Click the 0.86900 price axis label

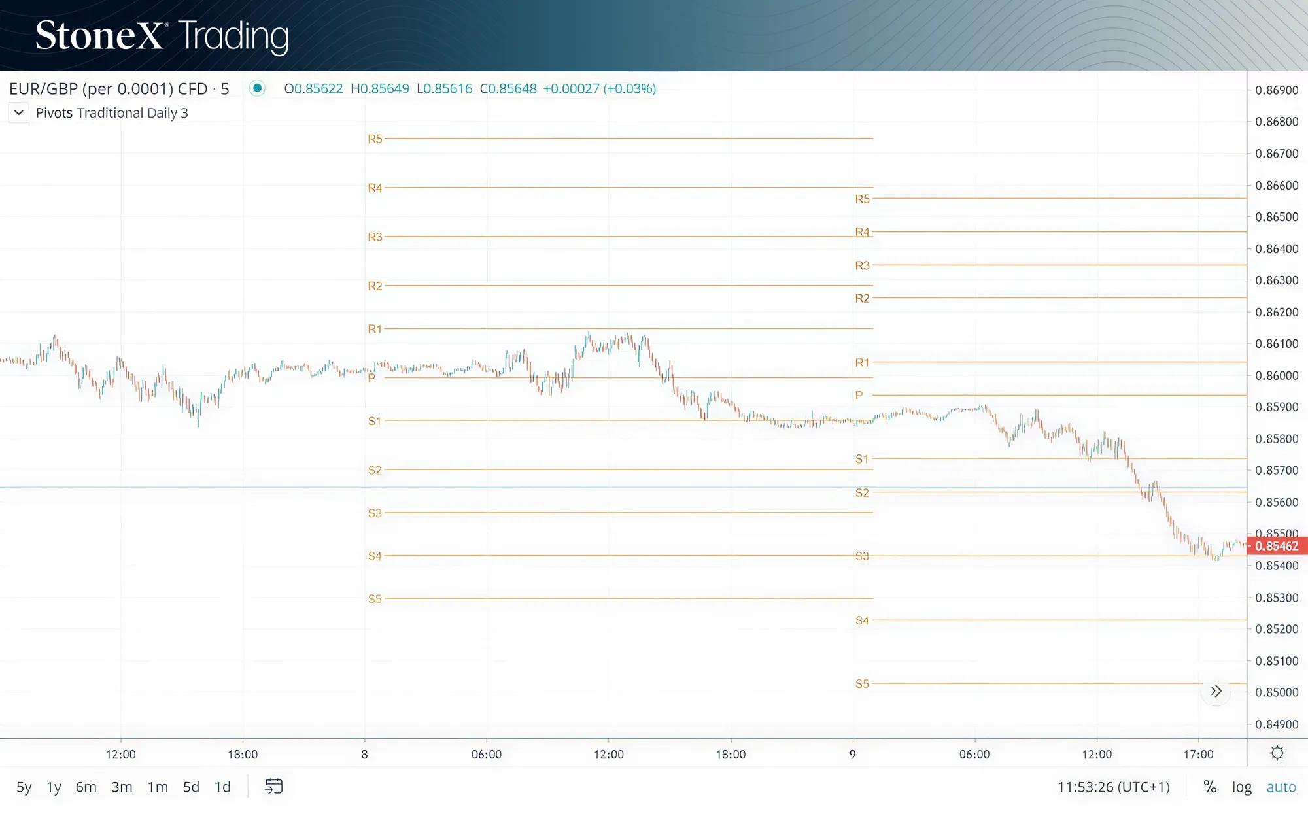[x=1277, y=90]
